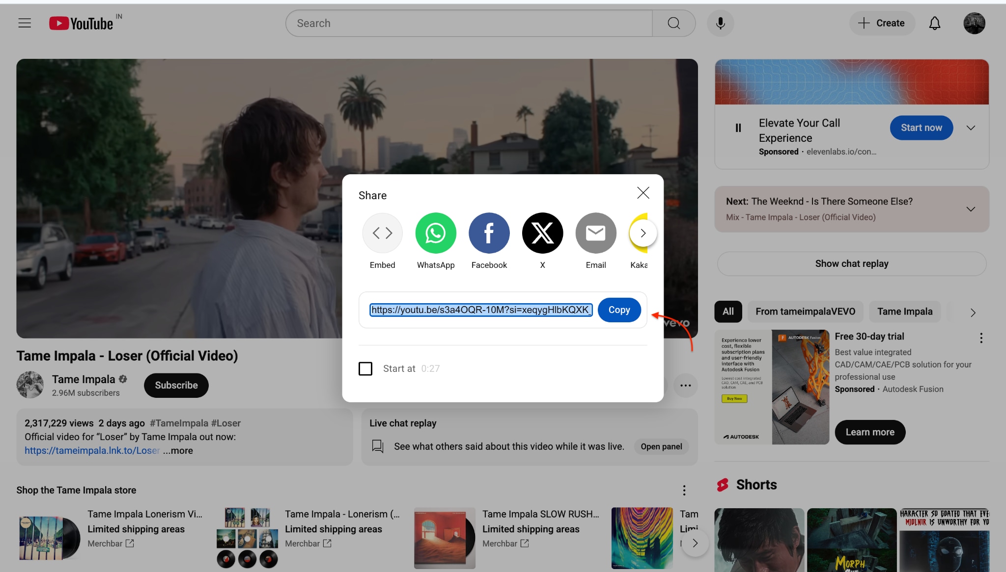Screen dimensions: 1006x572
Task: Open YouTube notifications
Action: [934, 23]
